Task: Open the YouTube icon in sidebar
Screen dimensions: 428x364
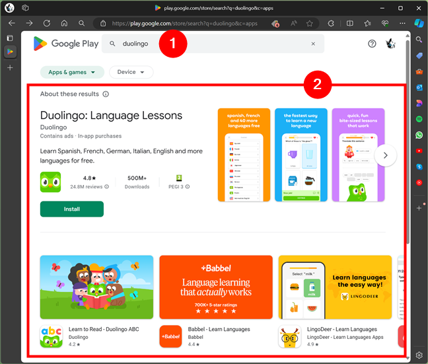Action: click(419, 151)
